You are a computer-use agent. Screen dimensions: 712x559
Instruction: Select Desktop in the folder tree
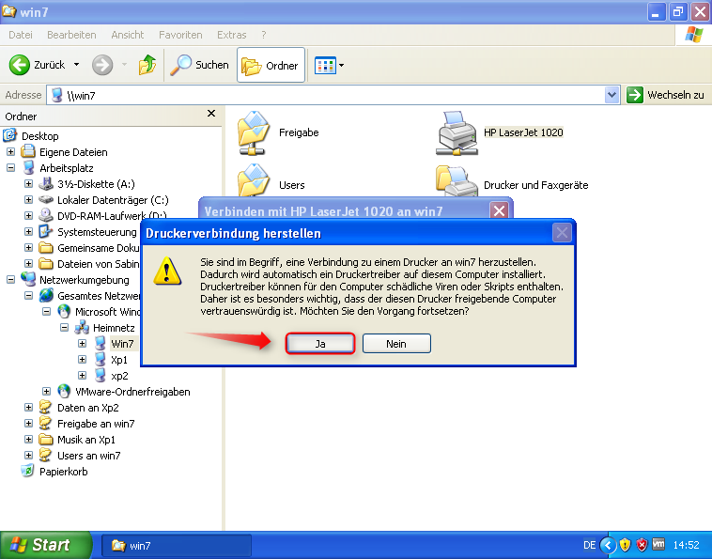point(40,136)
